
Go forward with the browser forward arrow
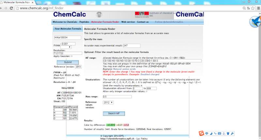[x=6, y=8]
